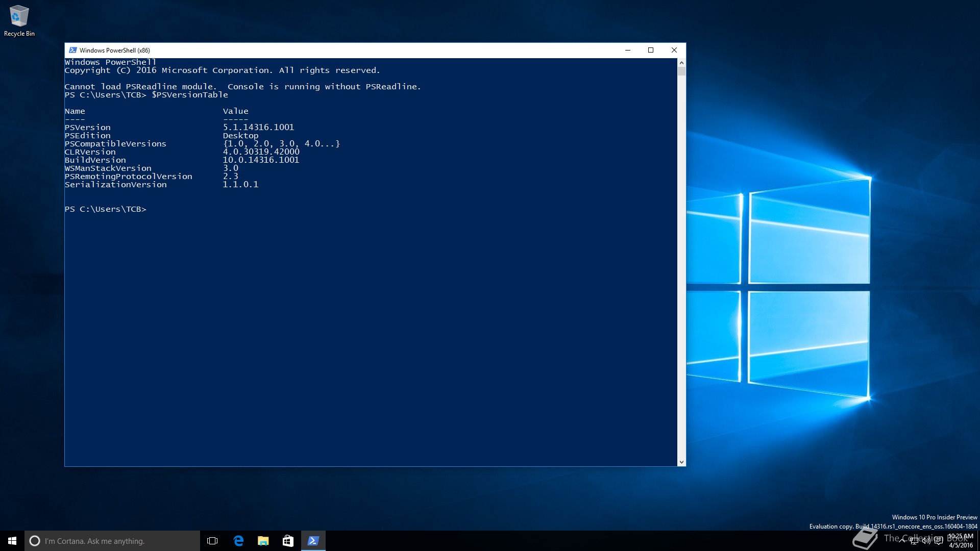Click the console scrollbar down arrow

point(681,462)
